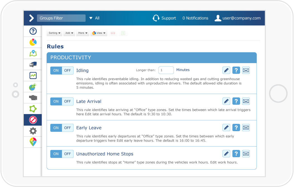Open the Help section icon in sidebar
The width and height of the screenshot is (294, 187).
[33, 31]
